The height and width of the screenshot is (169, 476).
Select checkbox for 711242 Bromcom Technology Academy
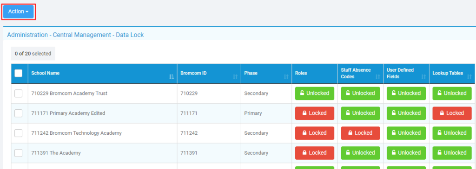[x=19, y=133]
